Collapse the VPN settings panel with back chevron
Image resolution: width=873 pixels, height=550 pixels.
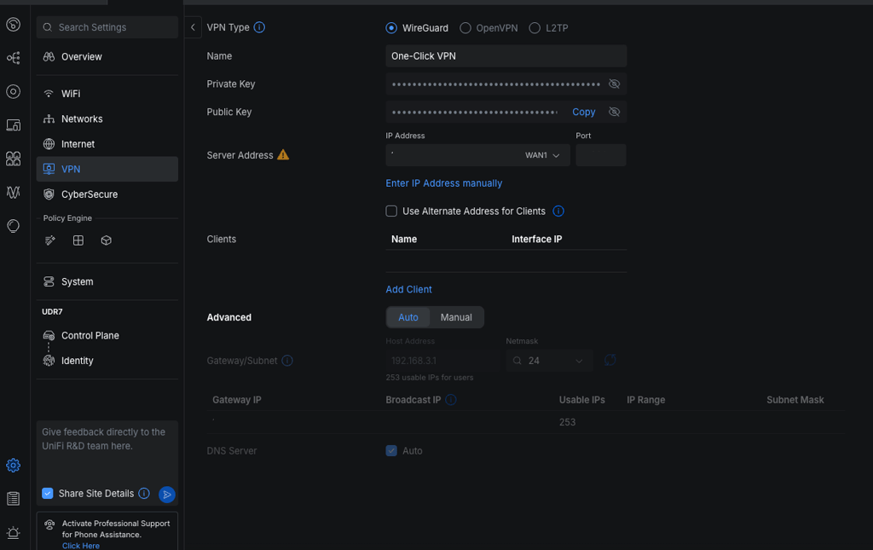pos(193,26)
